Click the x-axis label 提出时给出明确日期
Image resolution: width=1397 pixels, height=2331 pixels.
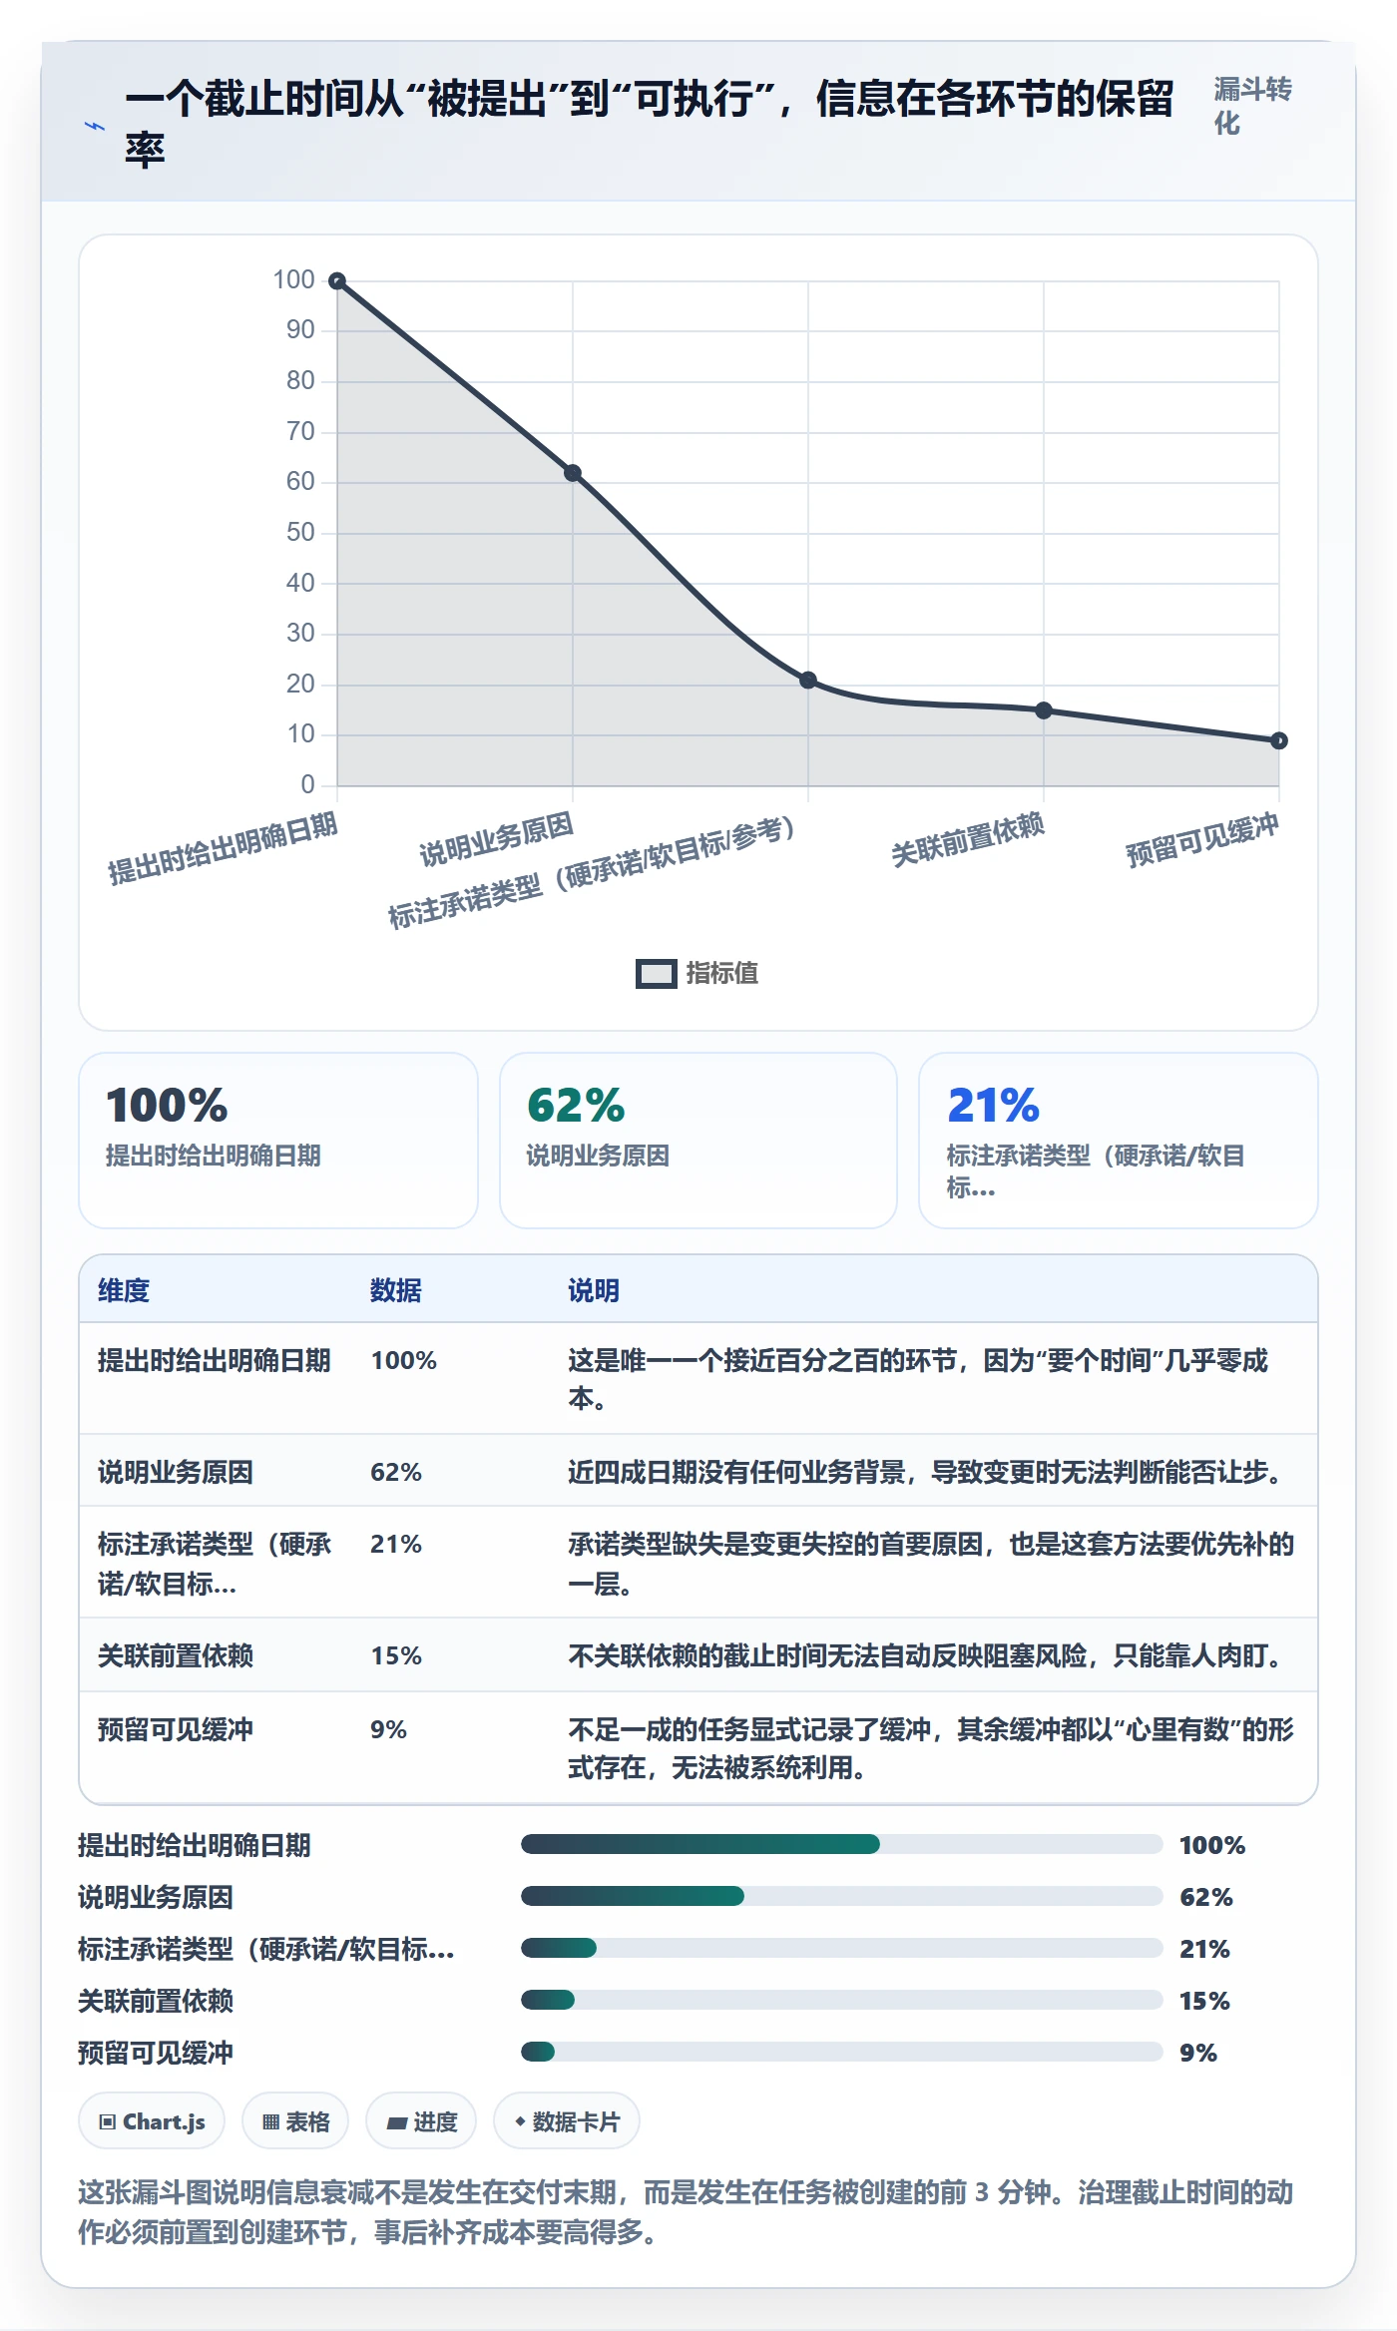pyautogui.click(x=224, y=848)
